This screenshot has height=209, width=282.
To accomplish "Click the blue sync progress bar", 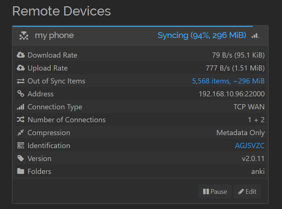I will [132, 26].
